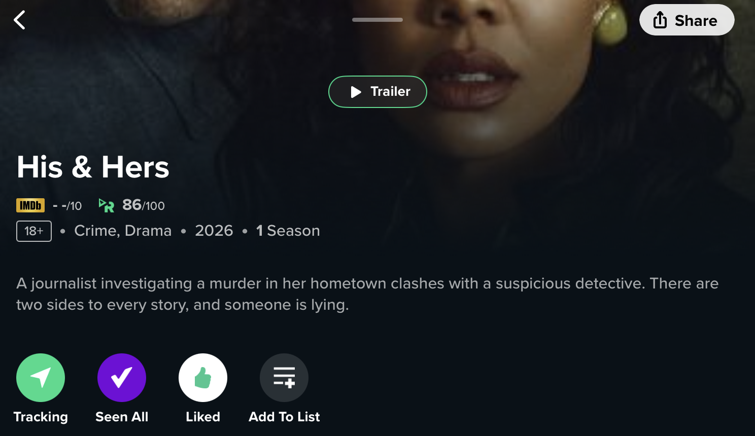755x436 pixels.
Task: Tap the play triangle in Trailer button
Action: point(356,92)
